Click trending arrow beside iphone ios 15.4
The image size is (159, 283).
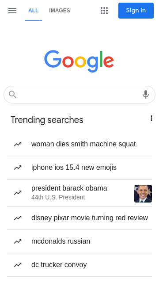18,168
